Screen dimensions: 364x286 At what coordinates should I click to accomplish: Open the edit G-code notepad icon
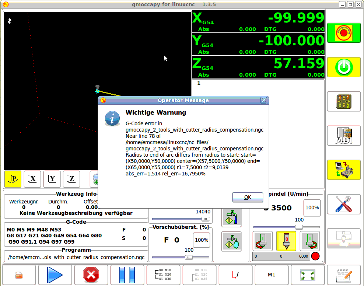(x=344, y=275)
